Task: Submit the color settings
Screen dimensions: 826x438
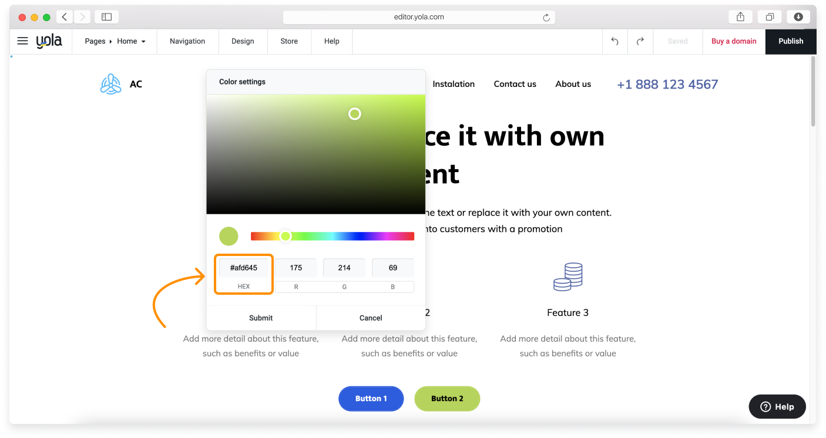Action: 261,318
